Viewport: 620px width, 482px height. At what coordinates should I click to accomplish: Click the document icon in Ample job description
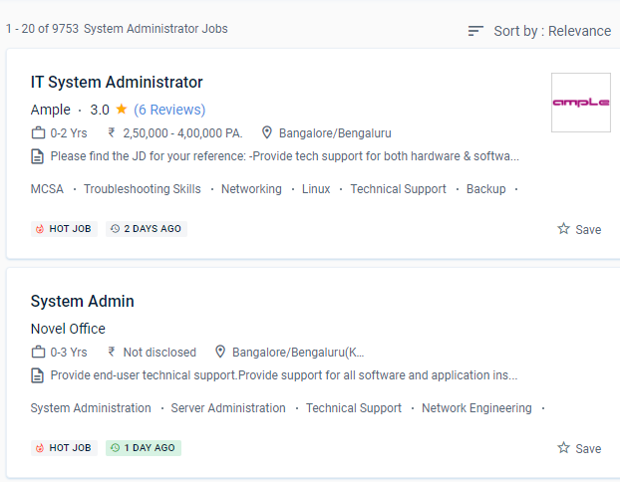(38, 156)
